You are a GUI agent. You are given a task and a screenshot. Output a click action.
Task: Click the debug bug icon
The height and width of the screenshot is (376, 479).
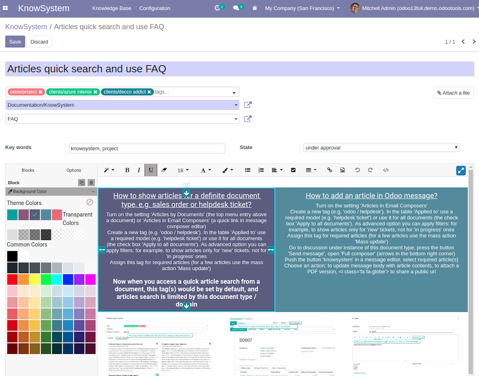point(254,8)
